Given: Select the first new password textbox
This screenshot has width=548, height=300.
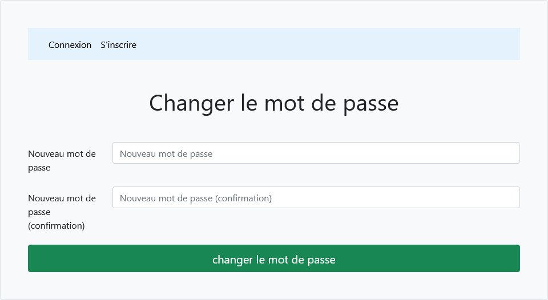Looking at the screenshot, I should point(316,153).
